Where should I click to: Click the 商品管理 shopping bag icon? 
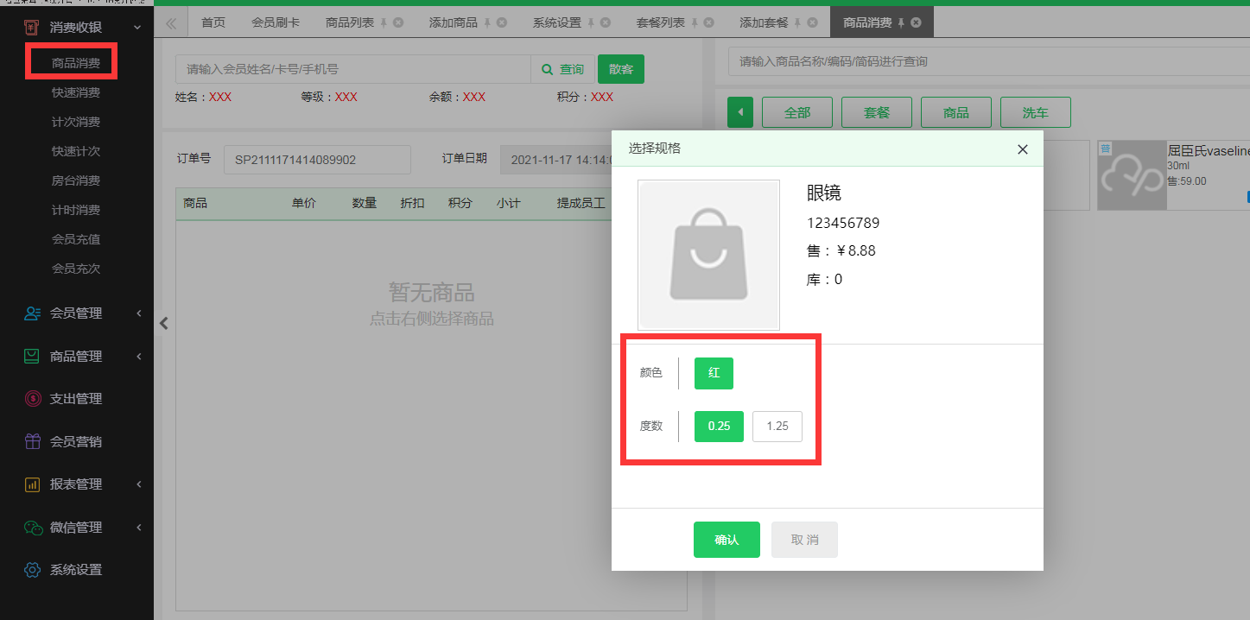[x=32, y=356]
